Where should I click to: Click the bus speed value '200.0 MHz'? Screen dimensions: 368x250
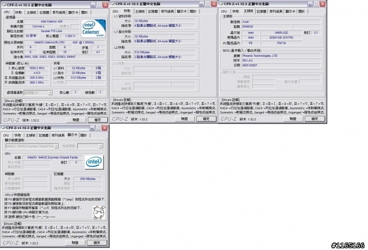pyautogui.click(x=37, y=78)
